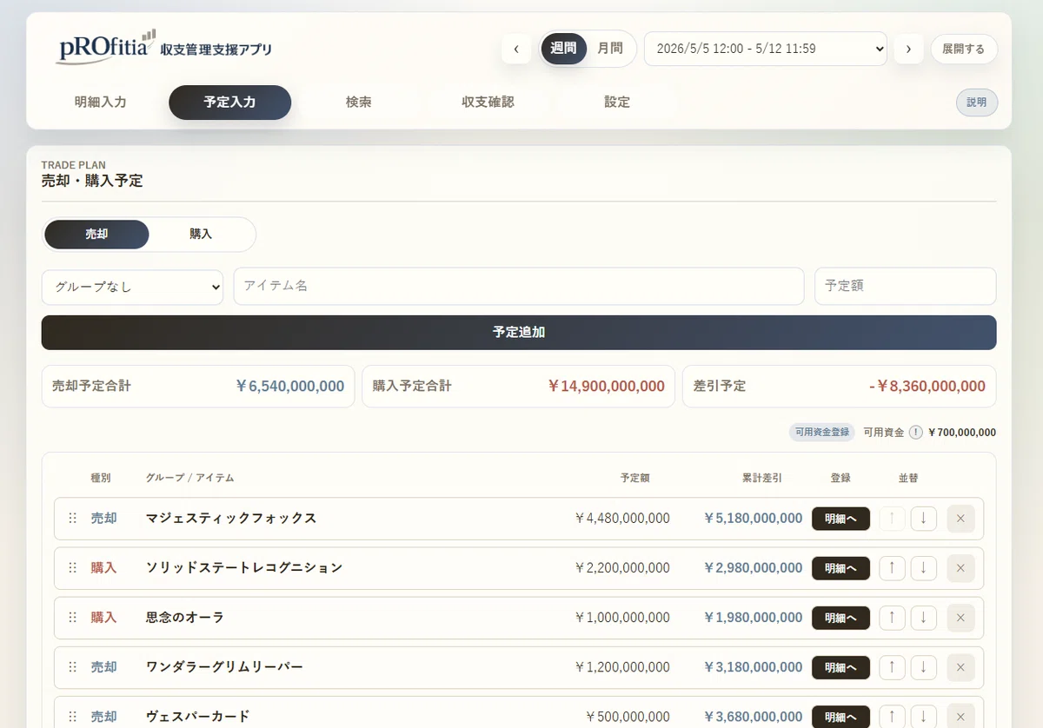Grab drag handle of ソリッドステートレコグニション row
1043x728 pixels.
(73, 568)
